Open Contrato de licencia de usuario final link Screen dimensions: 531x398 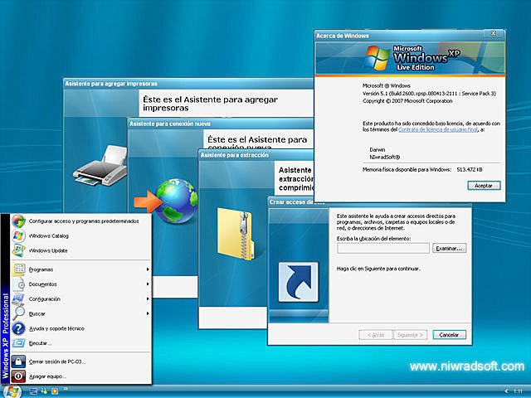pos(438,129)
